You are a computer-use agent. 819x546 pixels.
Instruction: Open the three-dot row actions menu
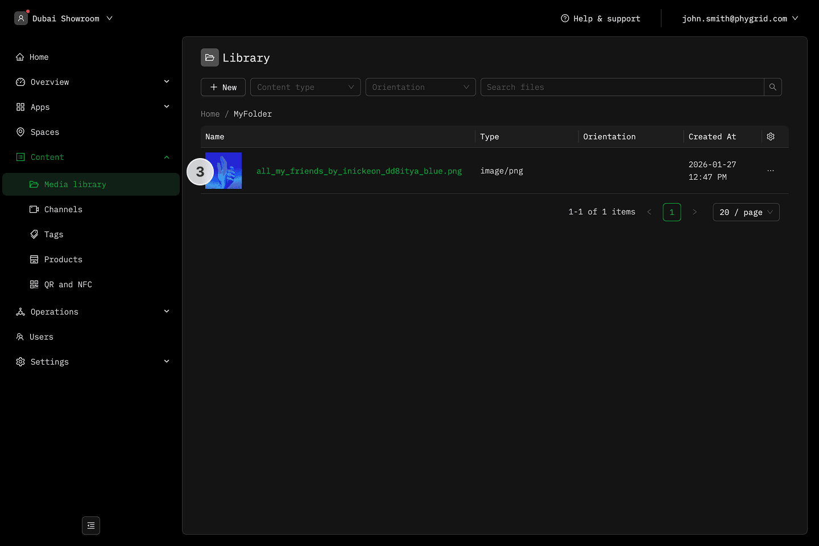[x=771, y=171]
